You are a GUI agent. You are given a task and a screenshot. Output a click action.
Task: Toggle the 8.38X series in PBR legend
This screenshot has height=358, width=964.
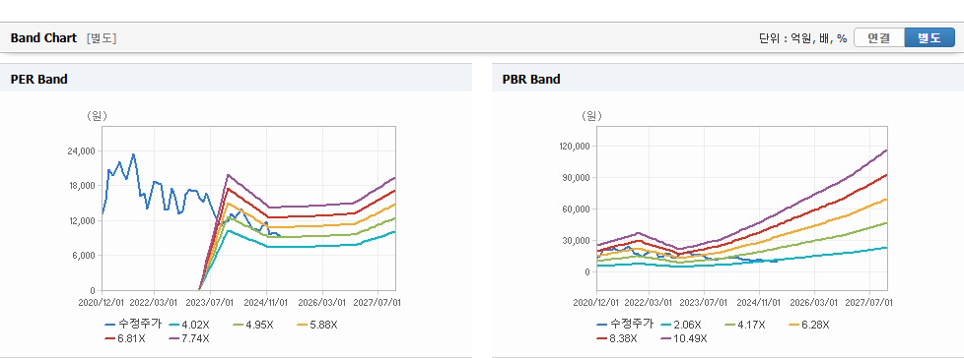(x=618, y=337)
